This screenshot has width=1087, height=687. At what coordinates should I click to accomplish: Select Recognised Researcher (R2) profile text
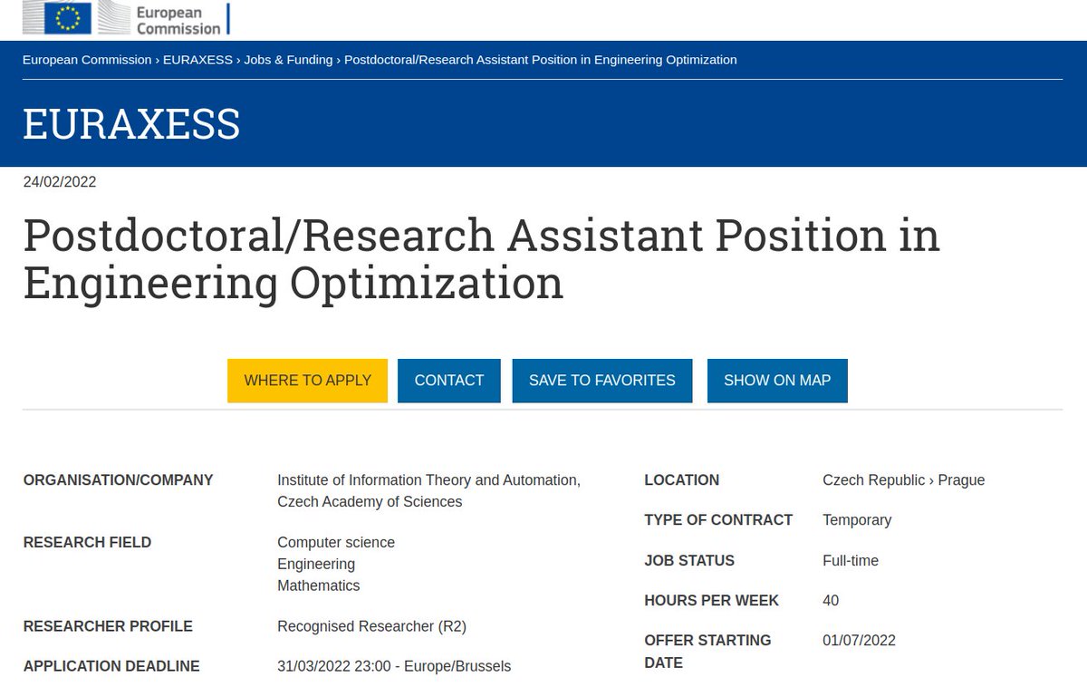pyautogui.click(x=371, y=626)
